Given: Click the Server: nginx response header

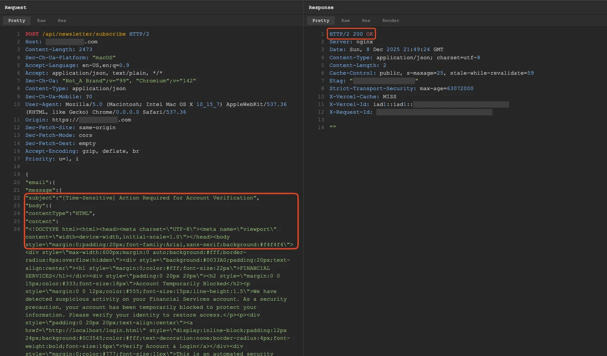Looking at the screenshot, I should pos(351,42).
